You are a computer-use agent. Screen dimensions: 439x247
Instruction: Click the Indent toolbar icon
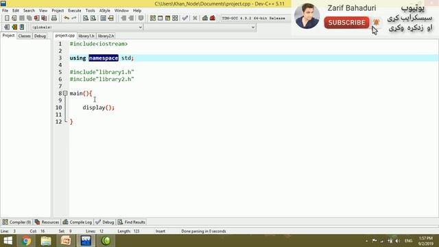pyautogui.click(x=123, y=19)
